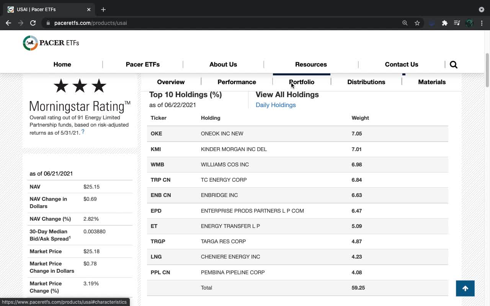
Task: Click the Pacer ETFs logo
Action: tap(51, 43)
